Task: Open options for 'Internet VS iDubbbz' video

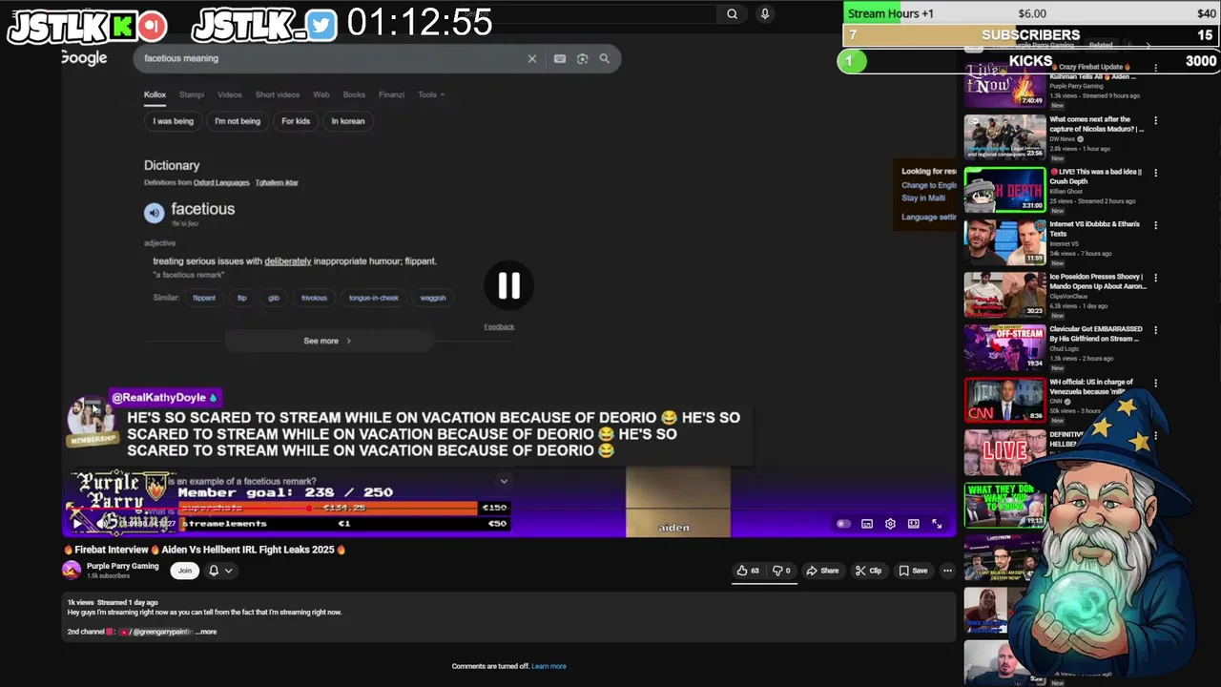Action: click(1155, 226)
